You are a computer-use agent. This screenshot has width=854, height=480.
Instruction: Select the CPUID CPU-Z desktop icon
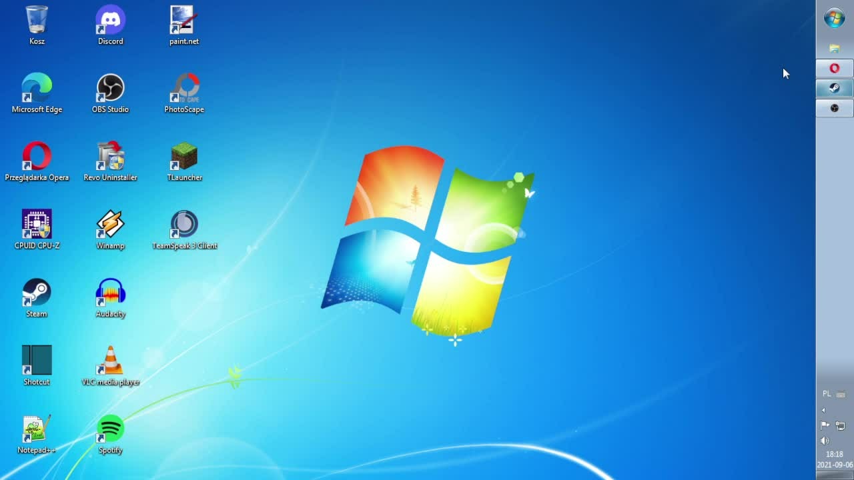point(37,229)
